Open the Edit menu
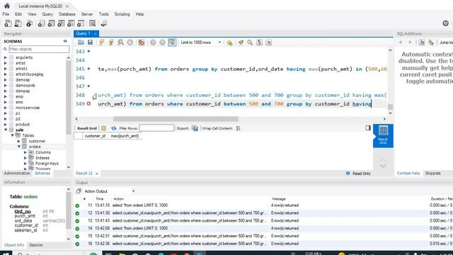The width and height of the screenshot is (453, 255). click(x=18, y=14)
